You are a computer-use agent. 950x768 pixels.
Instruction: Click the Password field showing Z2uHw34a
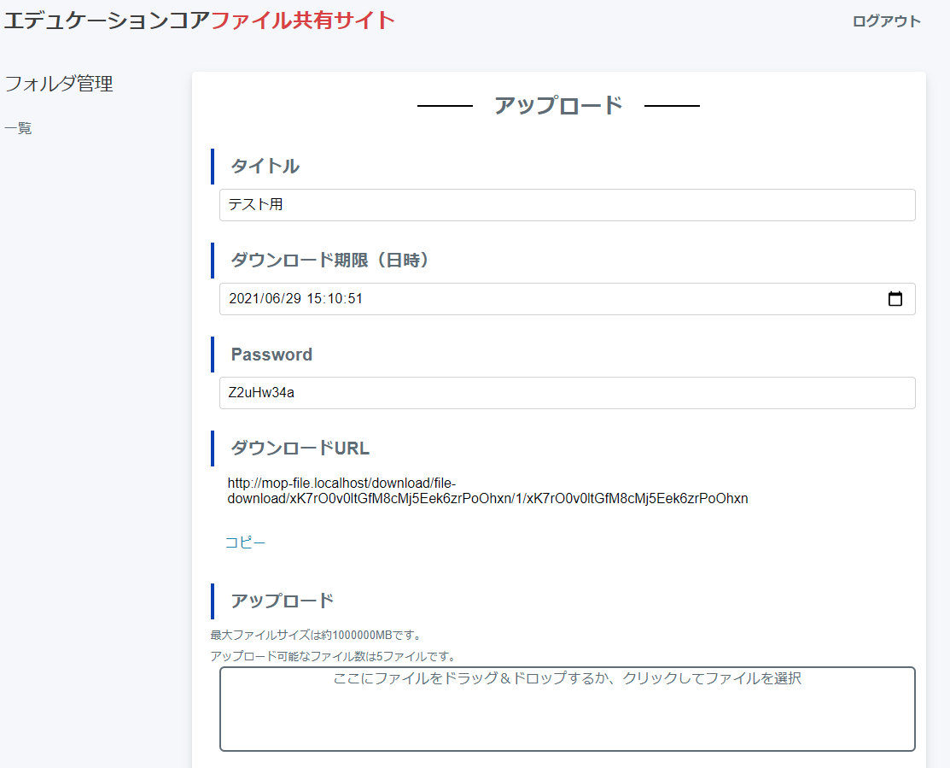coord(567,393)
